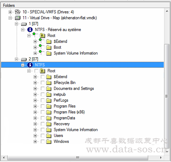Viewport: 171px width, 162px height.
Task: Expand the inetpub folder
Action: pyautogui.click(x=35, y=94)
